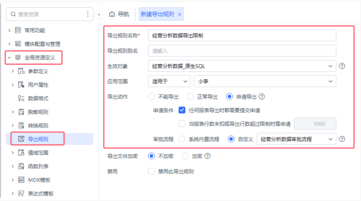Viewport: 361px width, 201px height.
Task: Check the 禁用此导出规则 checkbox
Action: coord(151,171)
